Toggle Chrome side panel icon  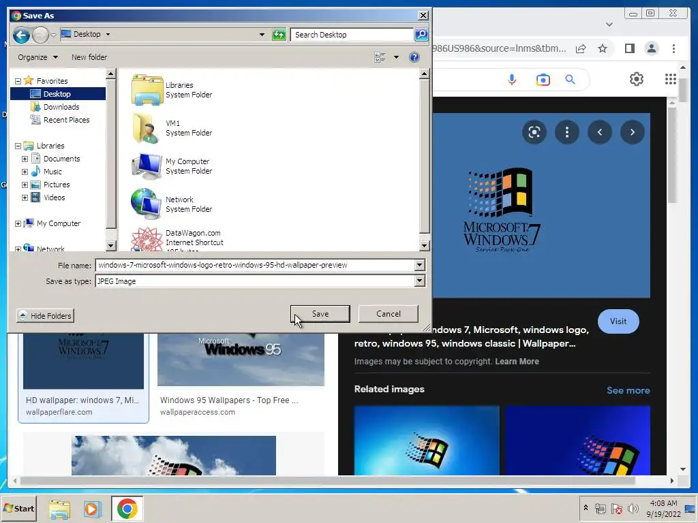[629, 48]
